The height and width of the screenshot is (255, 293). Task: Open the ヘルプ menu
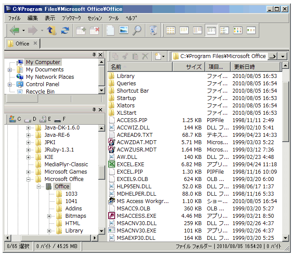131,18
